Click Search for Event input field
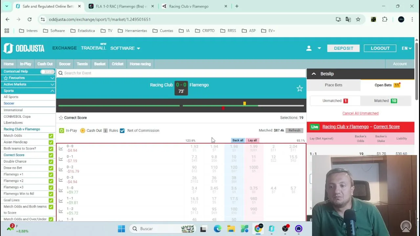420x236 pixels. (x=181, y=73)
